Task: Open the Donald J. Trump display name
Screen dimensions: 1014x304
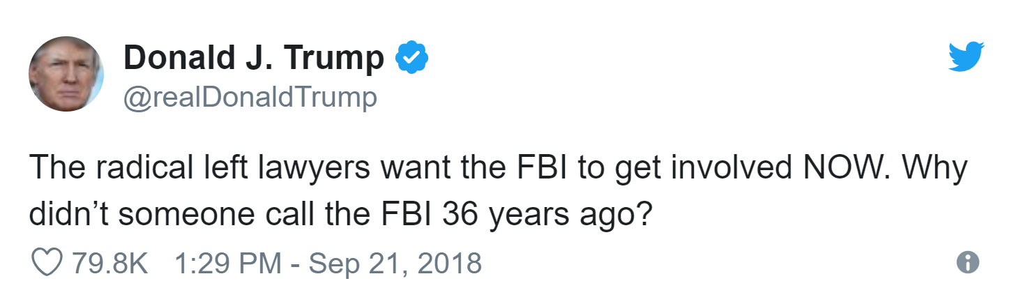Action: pyautogui.click(x=253, y=59)
